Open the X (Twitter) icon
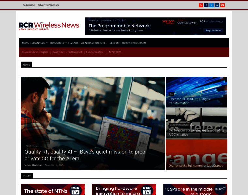The image size is (248, 195). point(211,5)
